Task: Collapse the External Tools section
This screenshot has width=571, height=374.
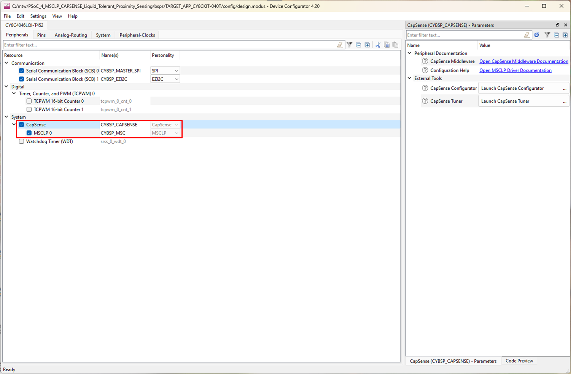Action: (410, 78)
